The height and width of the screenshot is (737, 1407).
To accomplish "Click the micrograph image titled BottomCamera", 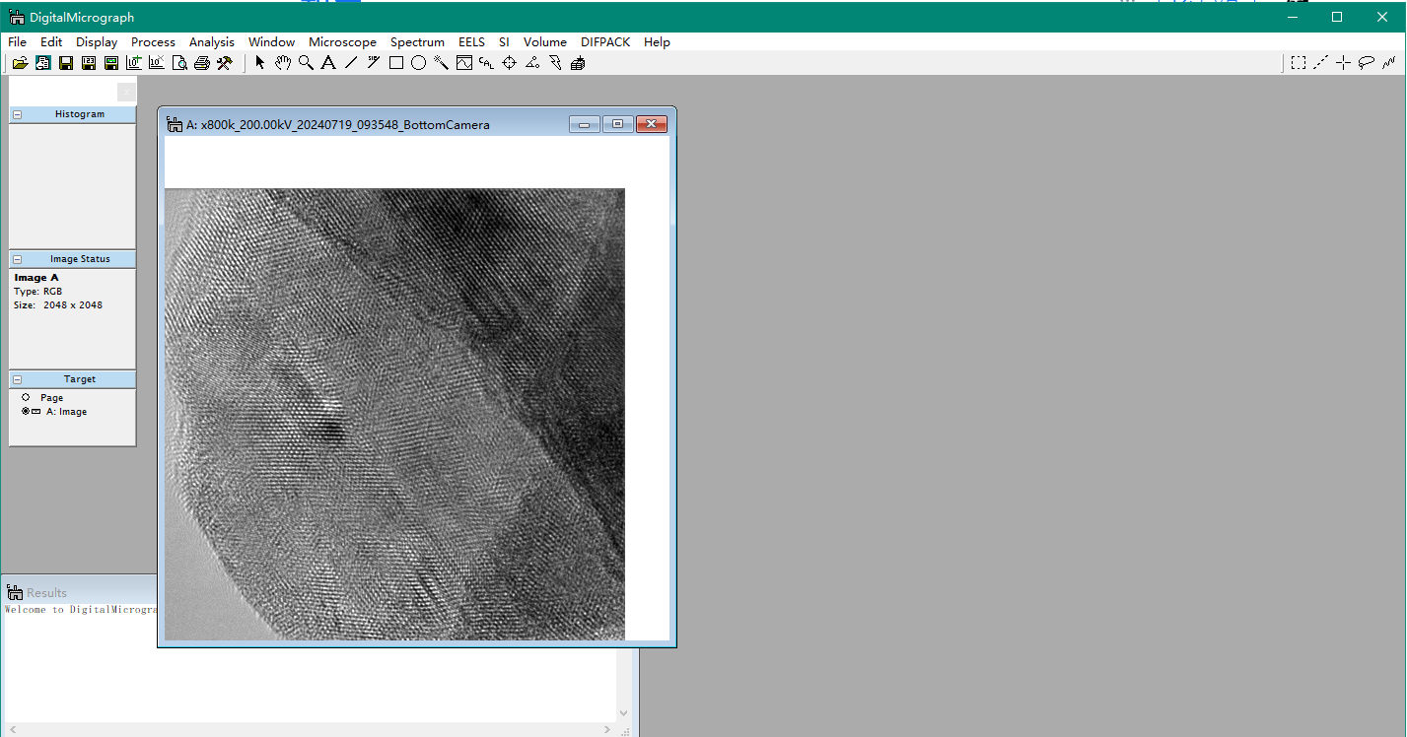I will [394, 414].
